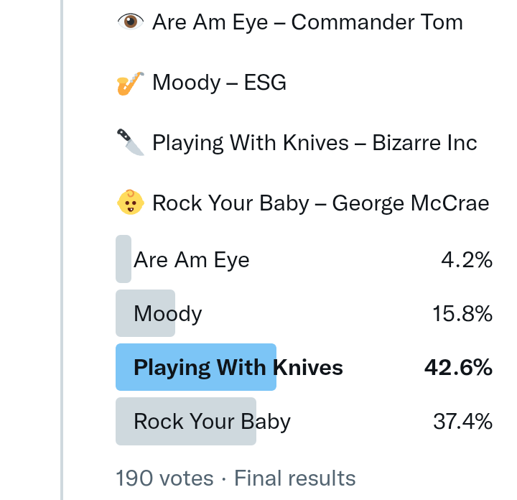Image resolution: width=517 pixels, height=500 pixels.
Task: Click the kitchen knife emoji icon
Action: pos(130,142)
